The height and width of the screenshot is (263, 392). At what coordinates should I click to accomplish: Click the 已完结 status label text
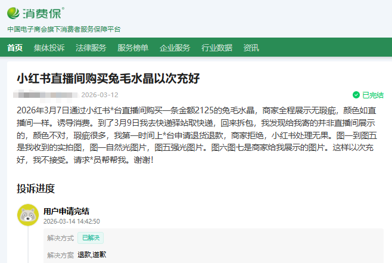(373, 95)
